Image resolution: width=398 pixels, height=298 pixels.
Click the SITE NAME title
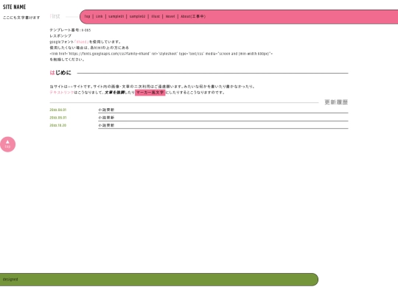pyautogui.click(x=14, y=7)
